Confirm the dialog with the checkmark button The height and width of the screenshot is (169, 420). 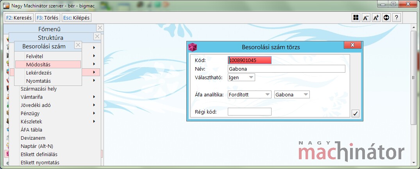tap(356, 114)
